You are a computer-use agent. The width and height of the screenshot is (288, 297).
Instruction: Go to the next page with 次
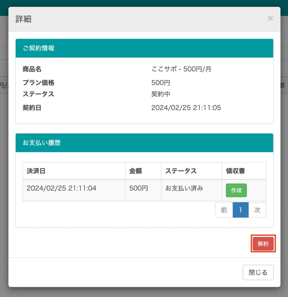257,210
